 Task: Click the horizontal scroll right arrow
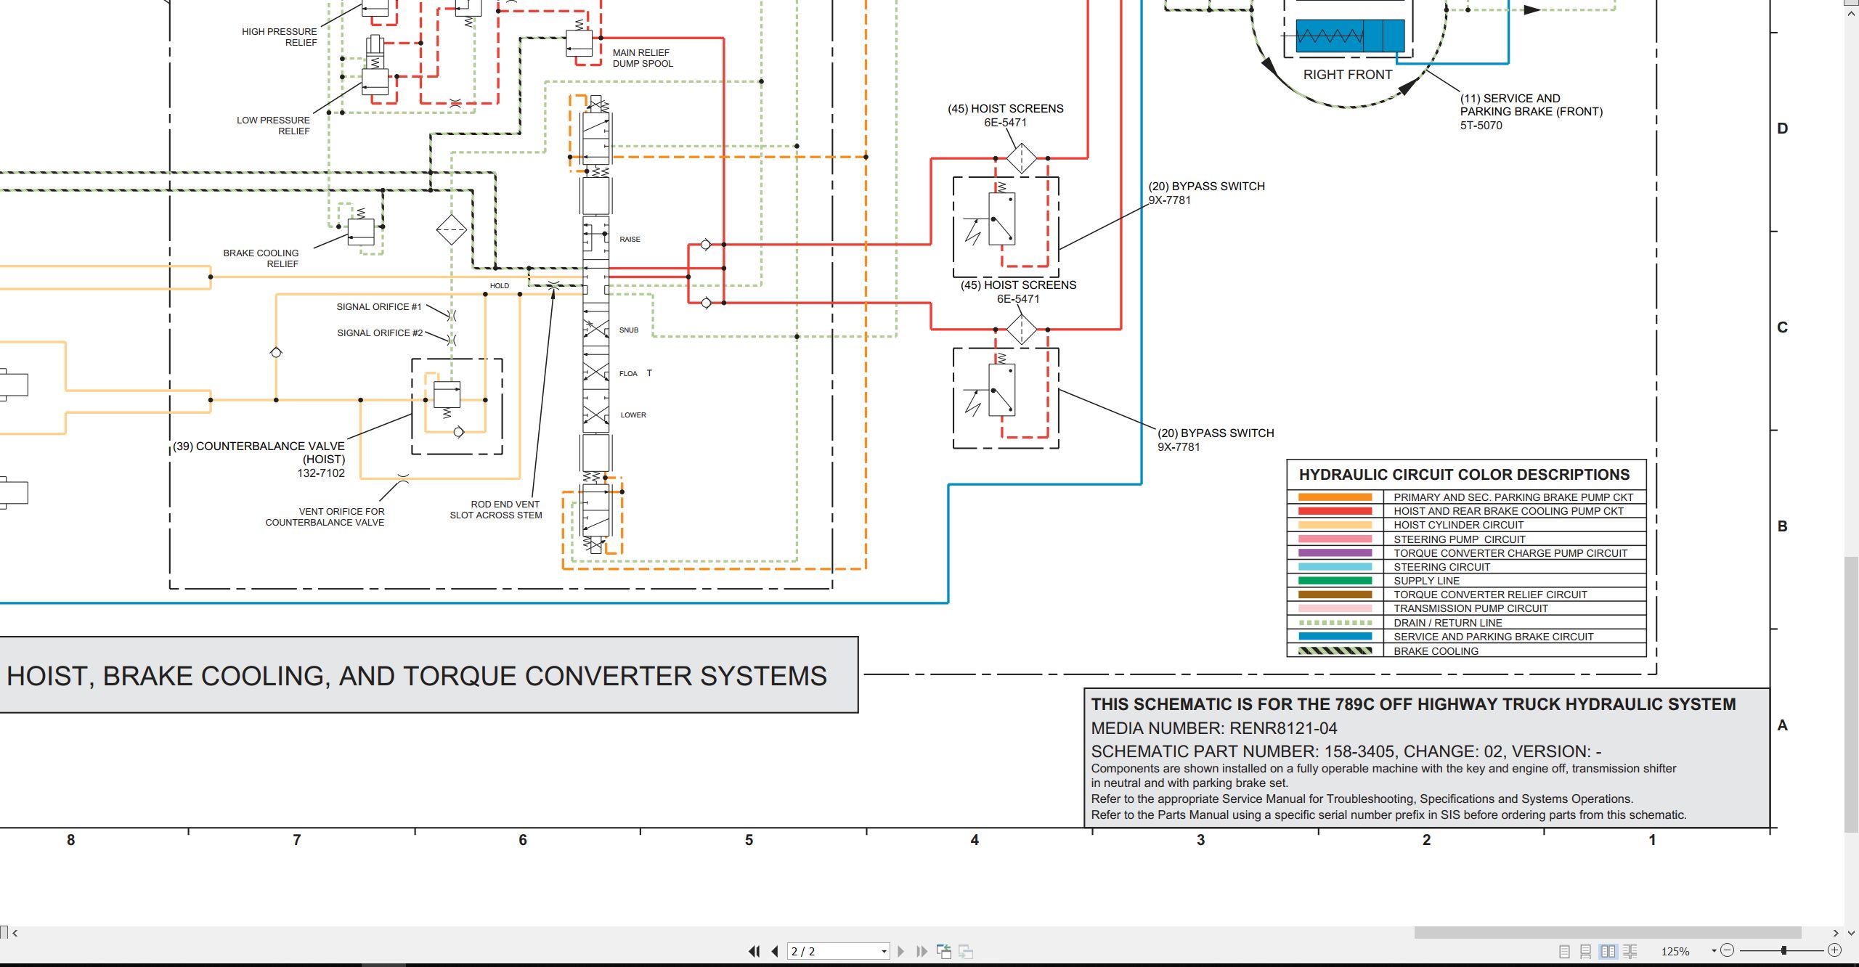tap(1836, 933)
